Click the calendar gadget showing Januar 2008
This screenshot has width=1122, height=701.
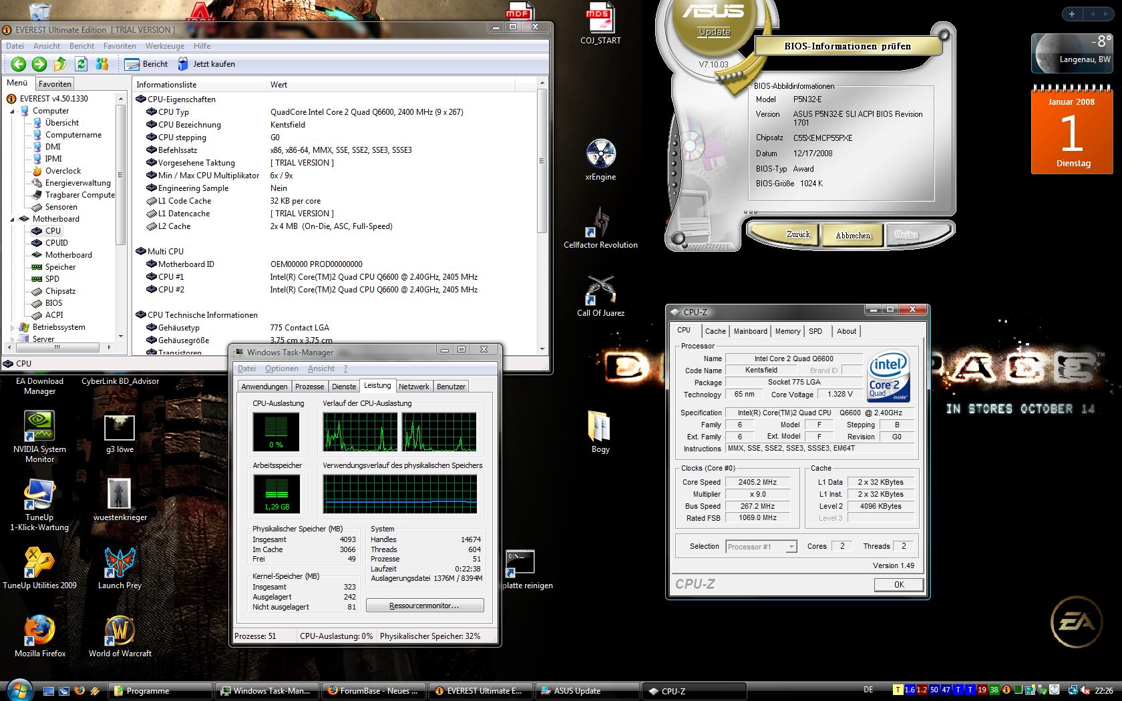(1072, 130)
